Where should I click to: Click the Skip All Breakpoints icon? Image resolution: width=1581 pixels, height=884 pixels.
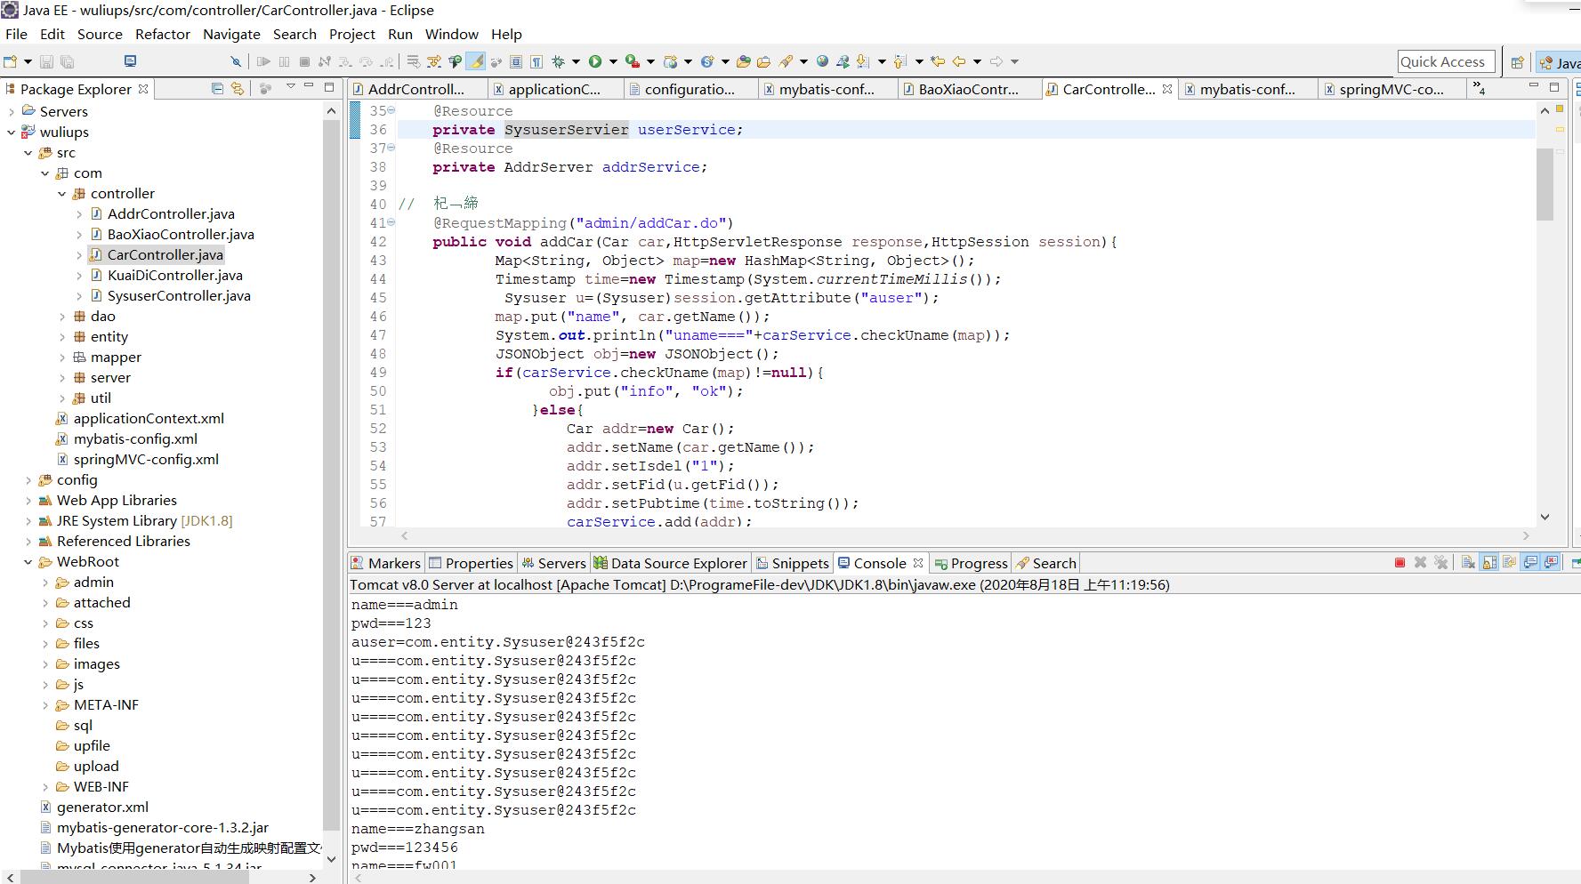[236, 61]
